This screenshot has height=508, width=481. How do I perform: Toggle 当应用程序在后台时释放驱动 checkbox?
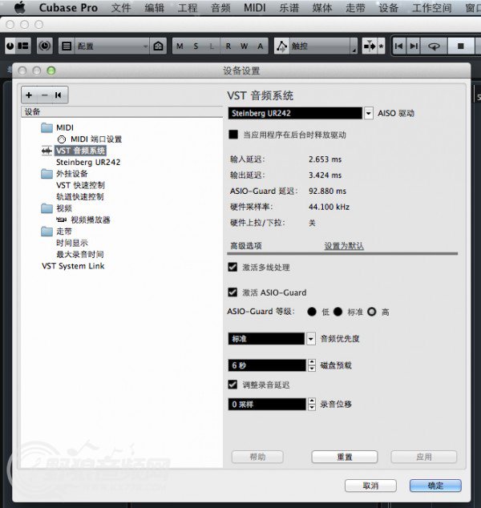tap(233, 135)
